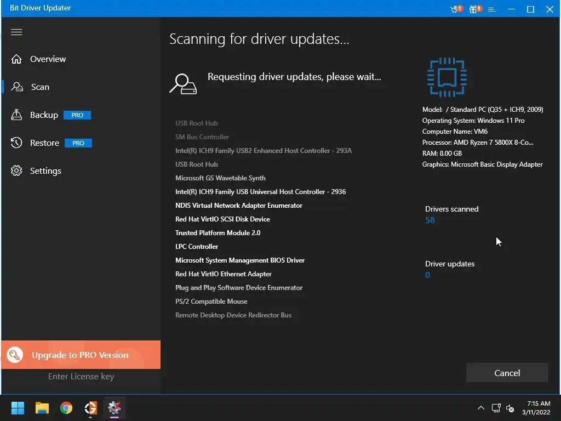The height and width of the screenshot is (421, 561).
Task: Select ICH9 USB Universal Host Controller 2936
Action: (260, 192)
